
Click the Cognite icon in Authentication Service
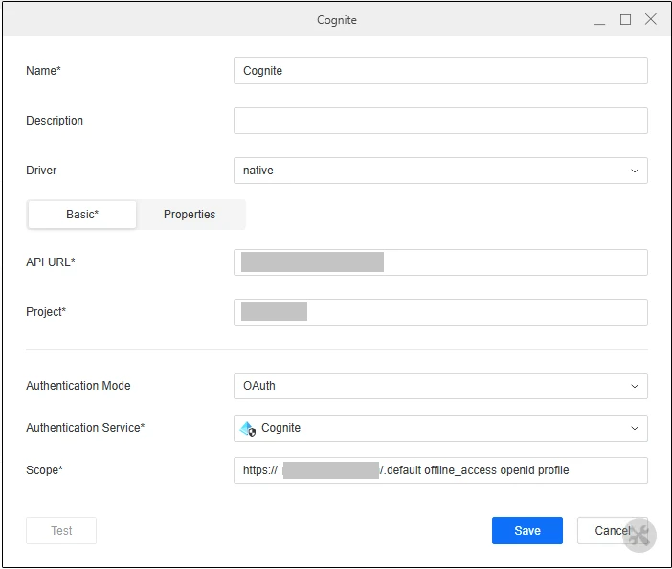(x=247, y=428)
